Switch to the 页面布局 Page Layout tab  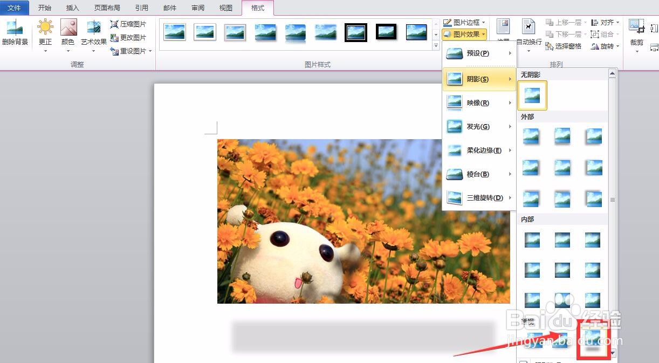(x=107, y=8)
